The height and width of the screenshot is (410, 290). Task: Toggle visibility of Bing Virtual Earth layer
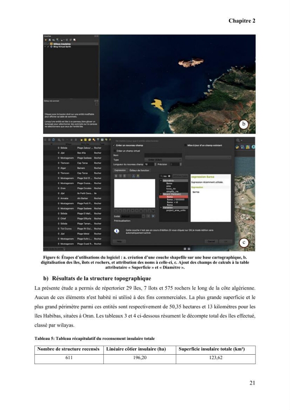pos(48,47)
